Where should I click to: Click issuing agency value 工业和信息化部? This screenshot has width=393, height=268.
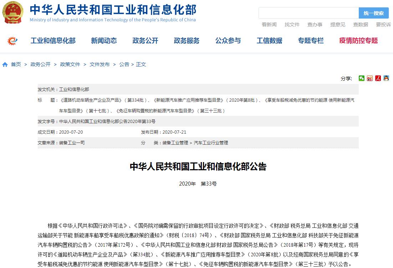[74, 90]
